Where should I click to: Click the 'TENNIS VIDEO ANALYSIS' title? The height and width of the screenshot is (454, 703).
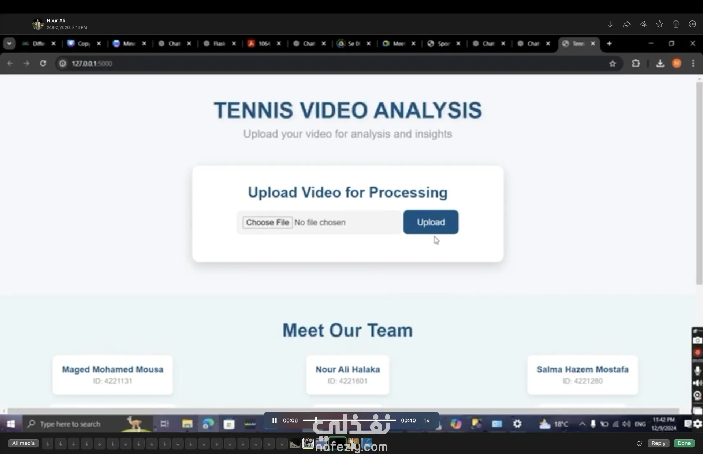coord(347,110)
